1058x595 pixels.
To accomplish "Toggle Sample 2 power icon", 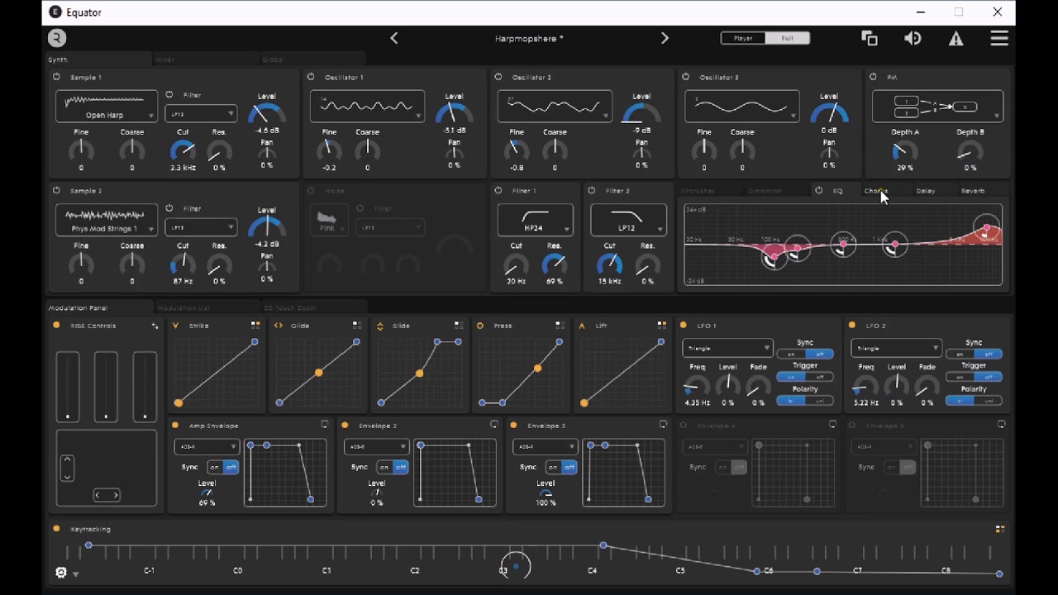I will pos(56,190).
